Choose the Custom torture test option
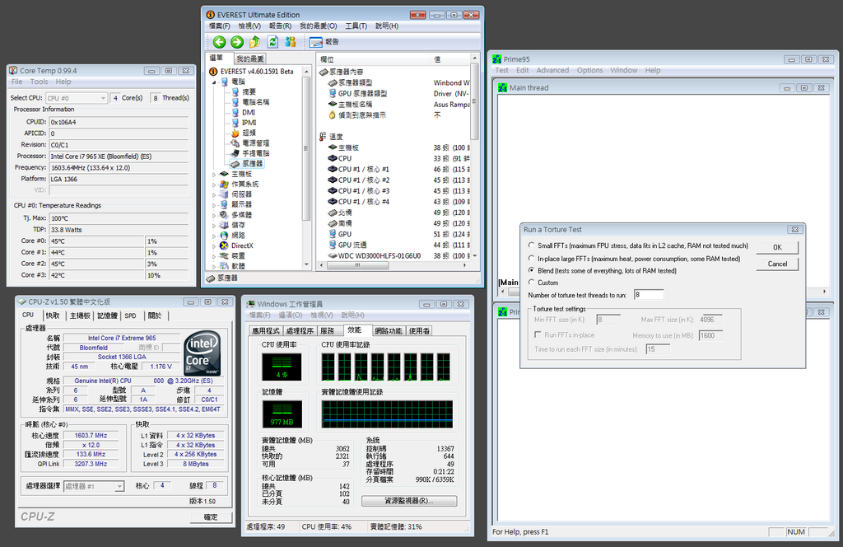 click(530, 283)
